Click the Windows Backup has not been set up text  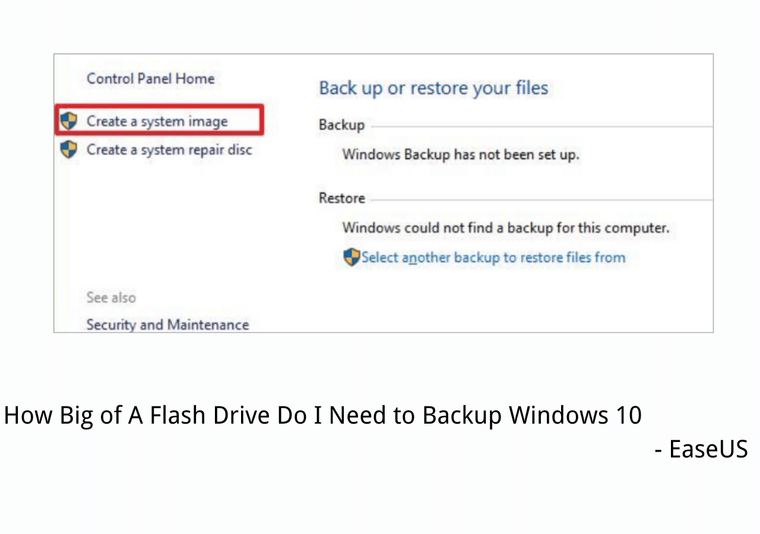(460, 155)
